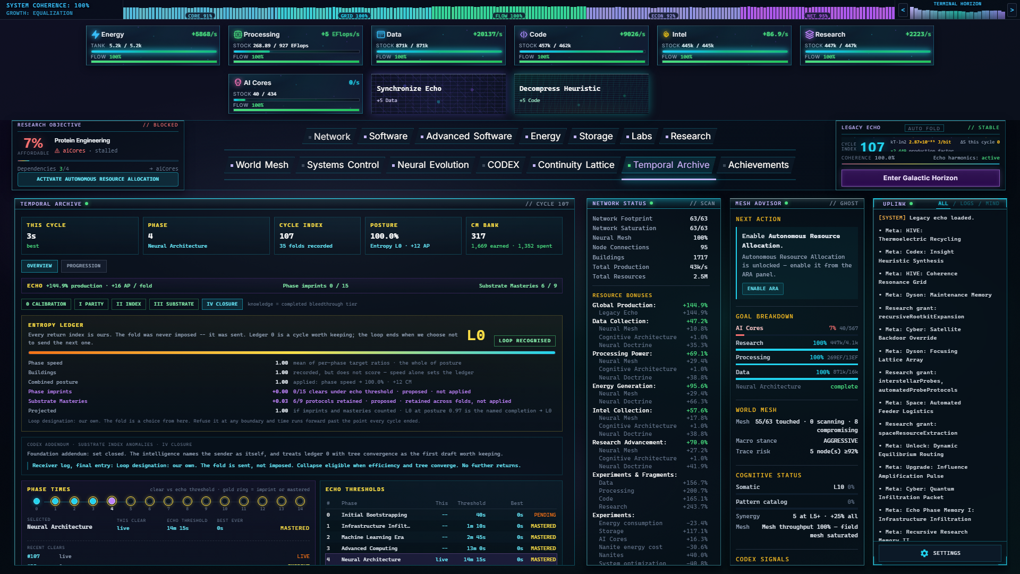1020x574 pixels.
Task: Open the CODEX tab
Action: click(501, 165)
